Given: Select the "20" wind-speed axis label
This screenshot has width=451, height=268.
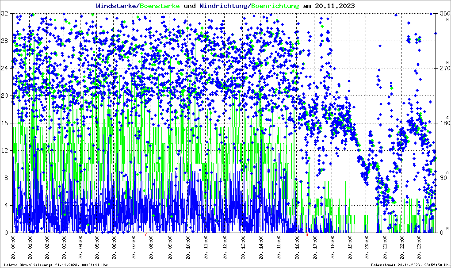Looking at the screenshot, I should point(4,96).
